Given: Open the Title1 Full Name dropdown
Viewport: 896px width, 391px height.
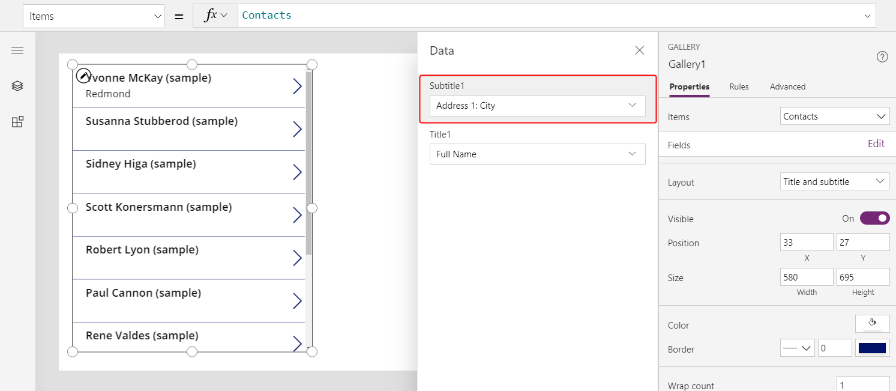Looking at the screenshot, I should [538, 154].
